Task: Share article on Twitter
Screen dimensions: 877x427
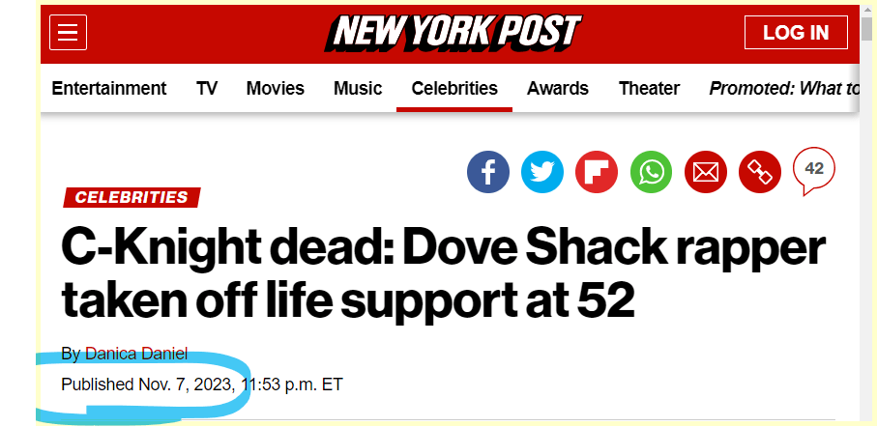Action: [x=542, y=173]
